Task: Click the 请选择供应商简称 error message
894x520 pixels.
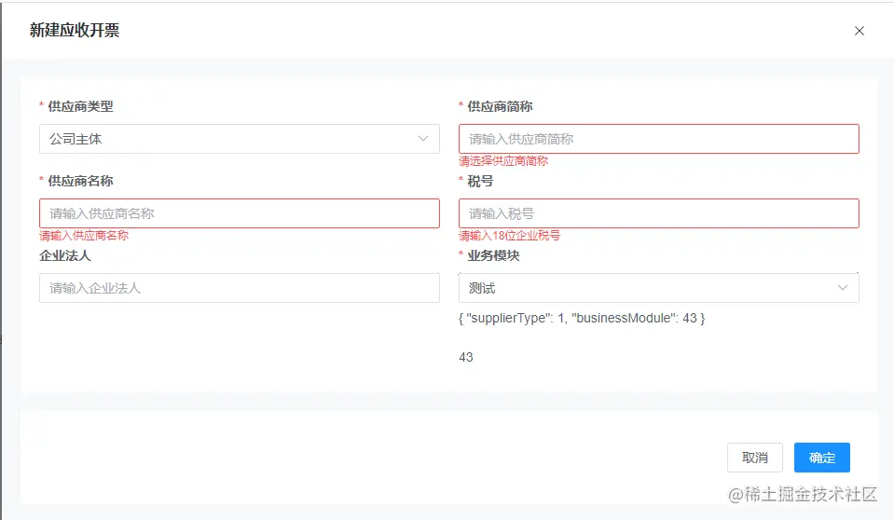Action: 503,161
